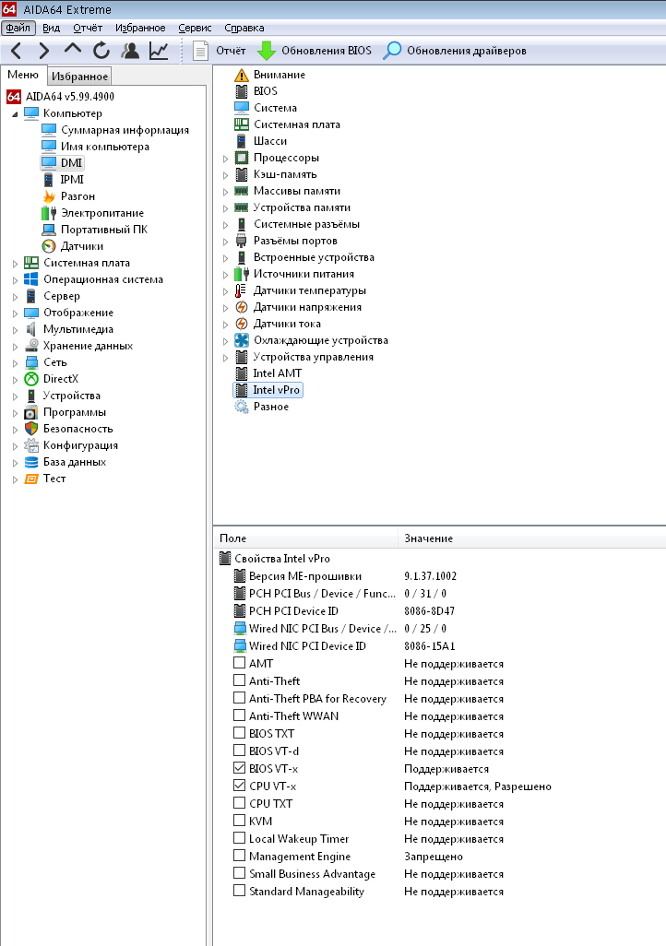Toggle the Management Engine checkbox
Viewport: 666px width, 946px height.
pyautogui.click(x=239, y=855)
